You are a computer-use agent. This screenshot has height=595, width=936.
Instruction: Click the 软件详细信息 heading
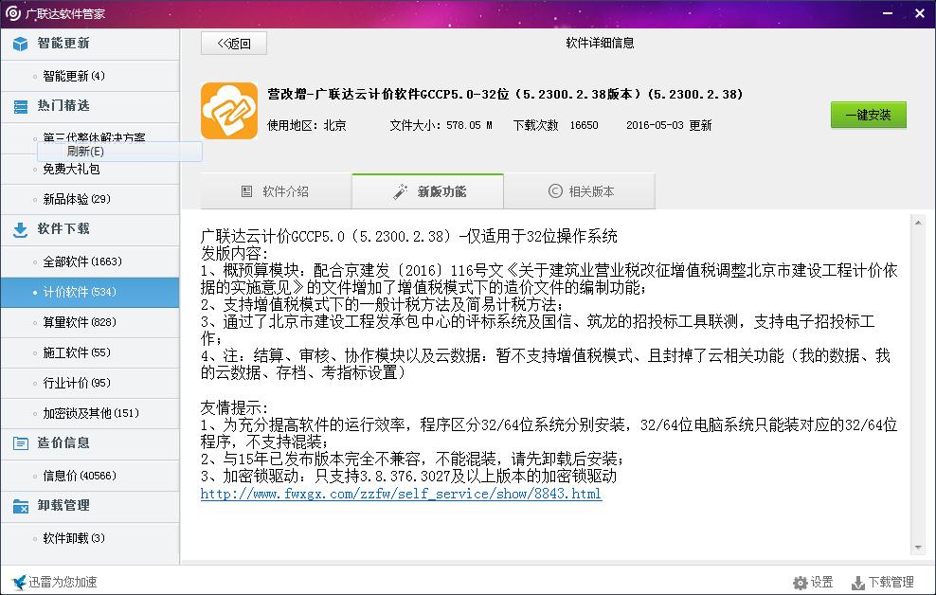click(600, 43)
